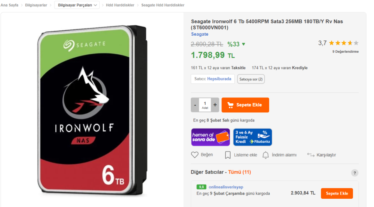Click the hemen al sonra öde banner

(x=210, y=137)
